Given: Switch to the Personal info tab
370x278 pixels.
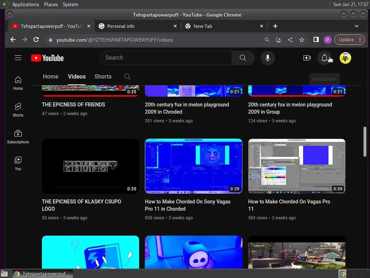Looking at the screenshot, I should (x=138, y=26).
